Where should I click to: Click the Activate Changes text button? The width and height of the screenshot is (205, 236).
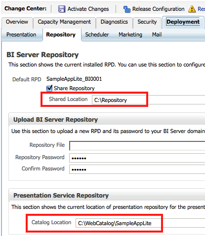click(x=88, y=9)
